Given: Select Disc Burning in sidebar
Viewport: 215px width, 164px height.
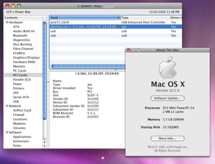Looking at the screenshot, I should pos(22,44).
